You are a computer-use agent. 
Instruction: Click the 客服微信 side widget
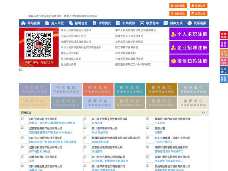(x=224, y=44)
